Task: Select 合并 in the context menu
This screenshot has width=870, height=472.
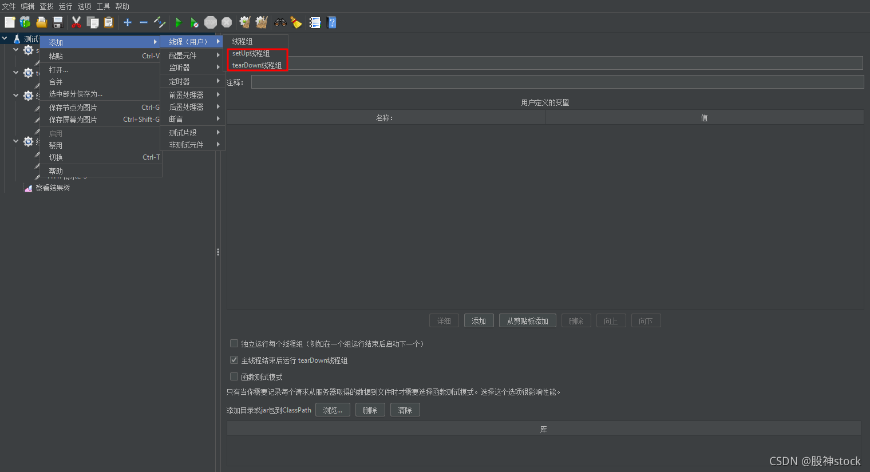Action: coord(101,82)
